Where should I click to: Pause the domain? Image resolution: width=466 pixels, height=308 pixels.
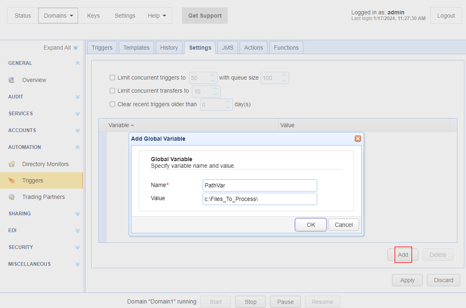point(285,302)
